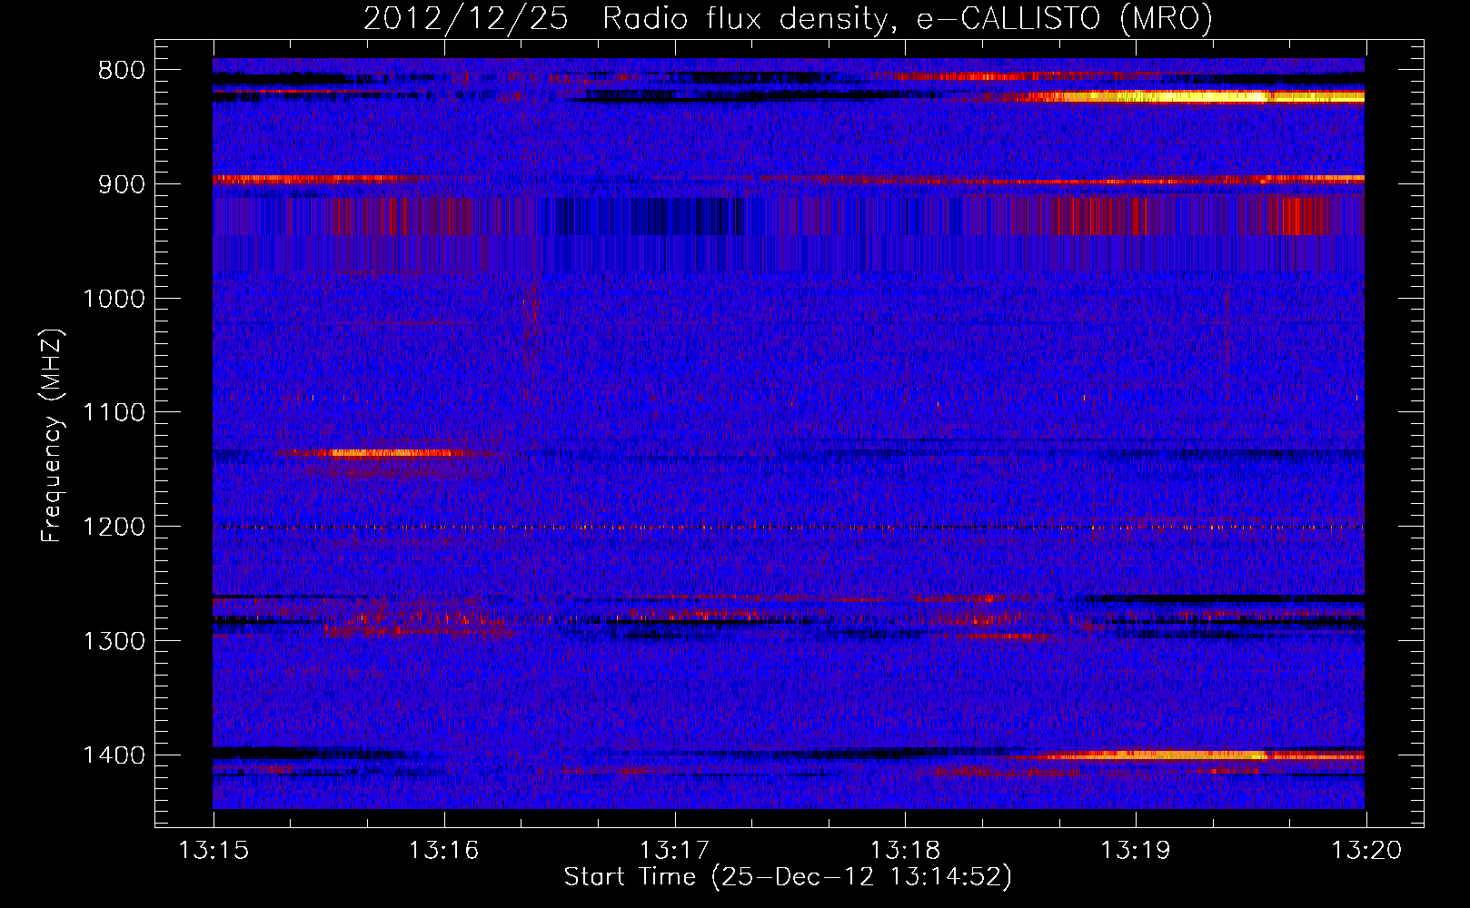Click the 13:18 time tick label
The image size is (1470, 908).
tap(905, 851)
